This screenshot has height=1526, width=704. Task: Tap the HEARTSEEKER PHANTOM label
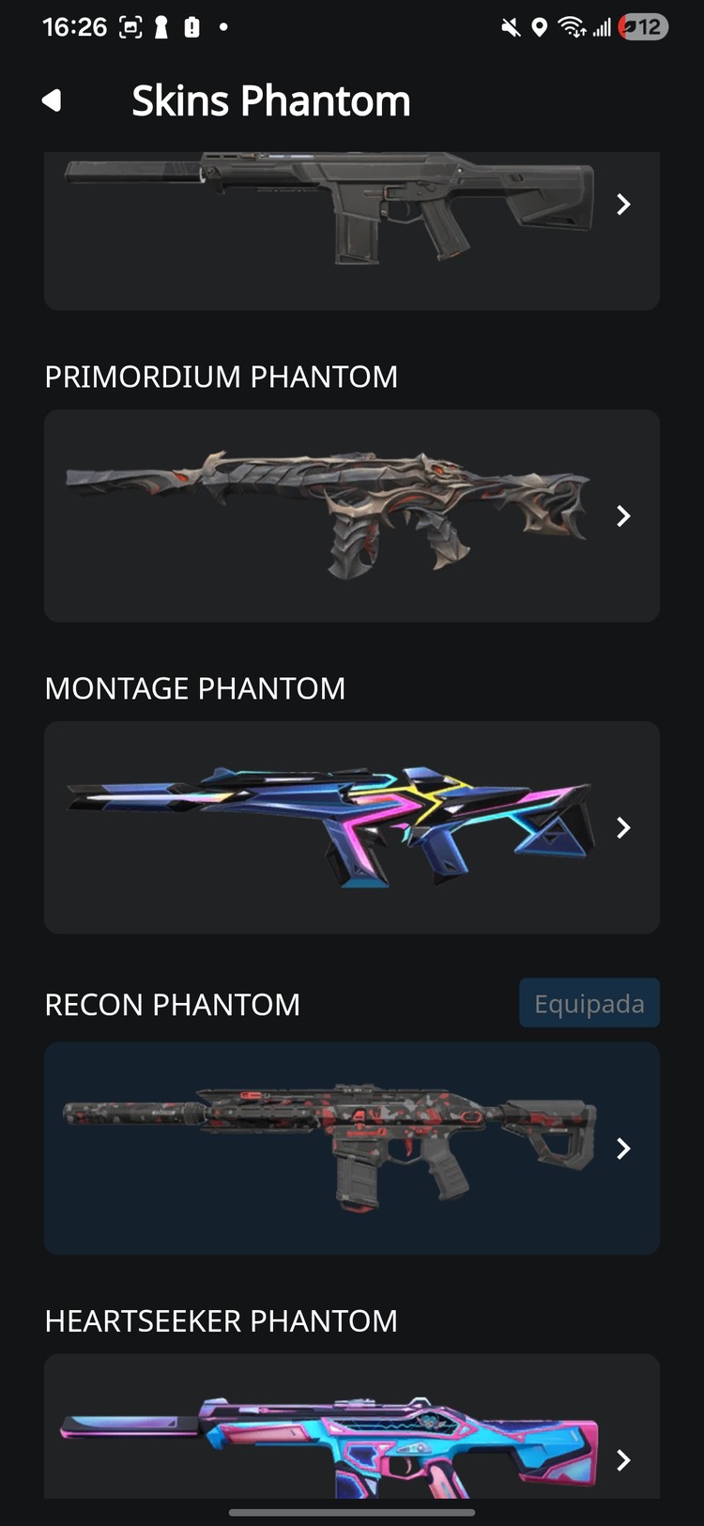click(222, 1321)
